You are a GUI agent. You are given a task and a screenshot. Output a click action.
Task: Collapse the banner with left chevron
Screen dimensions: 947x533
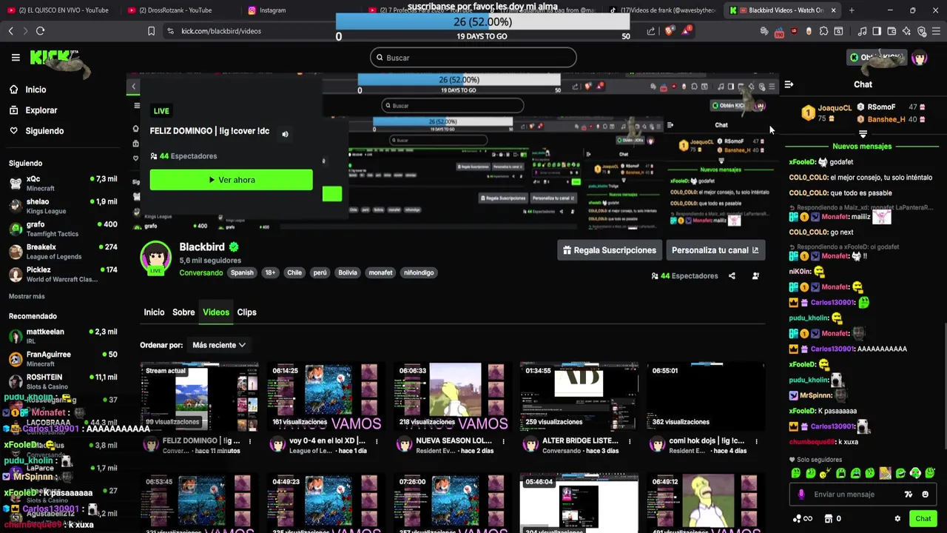(x=134, y=87)
